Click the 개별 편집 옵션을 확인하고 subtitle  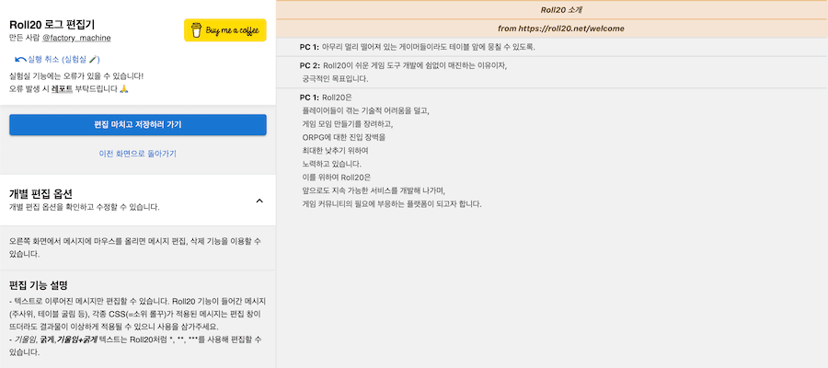pos(85,207)
